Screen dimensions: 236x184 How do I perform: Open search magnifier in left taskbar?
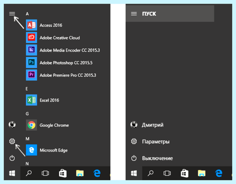coord(29,173)
